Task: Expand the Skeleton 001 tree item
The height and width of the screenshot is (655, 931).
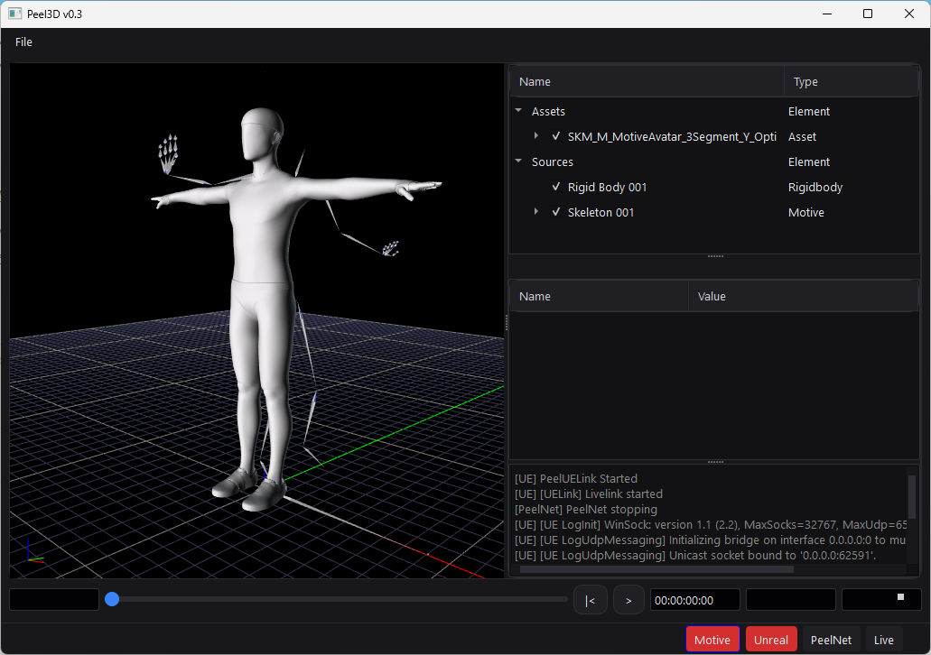Action: (x=536, y=213)
